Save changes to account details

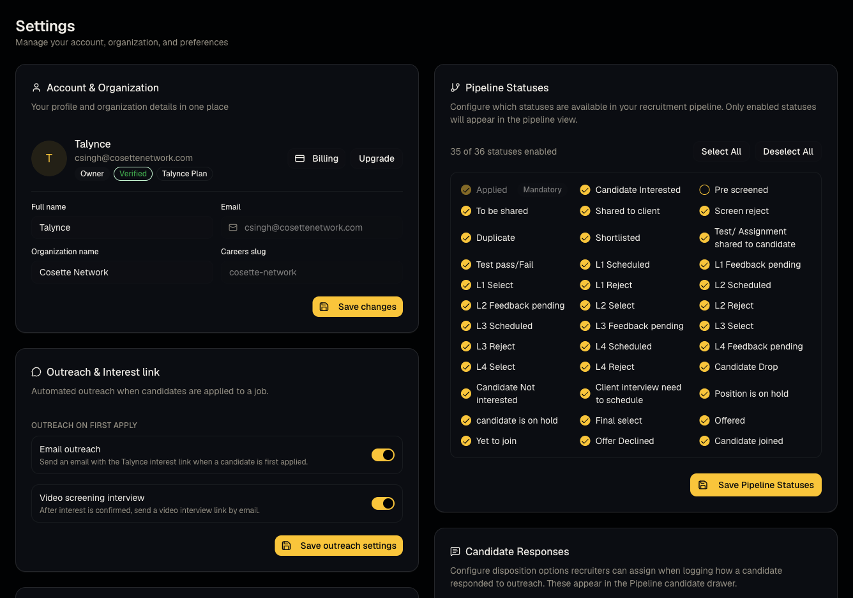click(358, 307)
